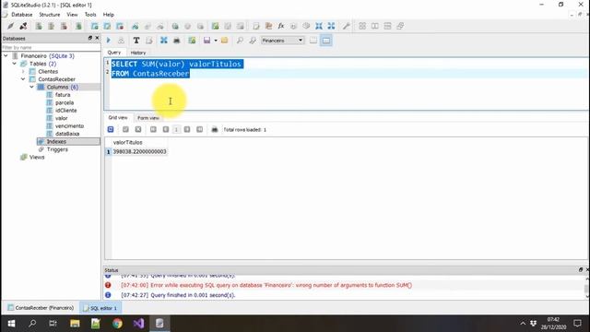The width and height of the screenshot is (590, 332).
Task: Select the vencimento column in tree
Action: 70,126
